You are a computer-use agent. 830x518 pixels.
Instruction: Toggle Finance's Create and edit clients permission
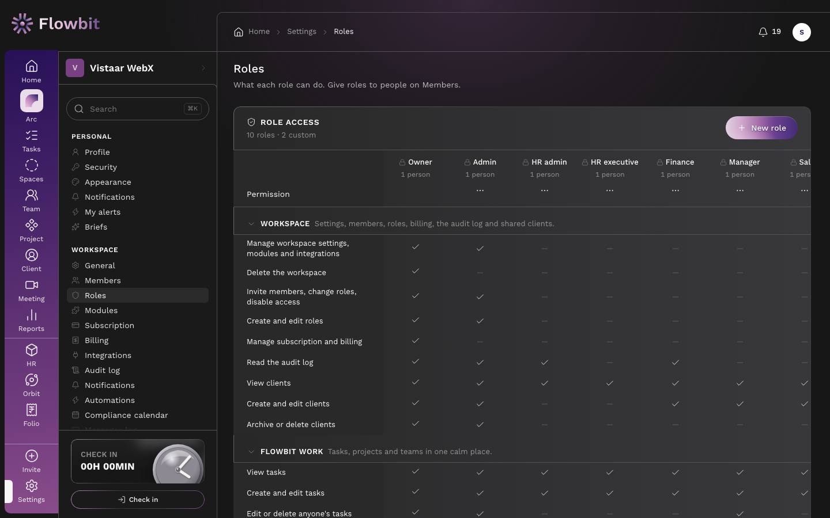pos(676,404)
